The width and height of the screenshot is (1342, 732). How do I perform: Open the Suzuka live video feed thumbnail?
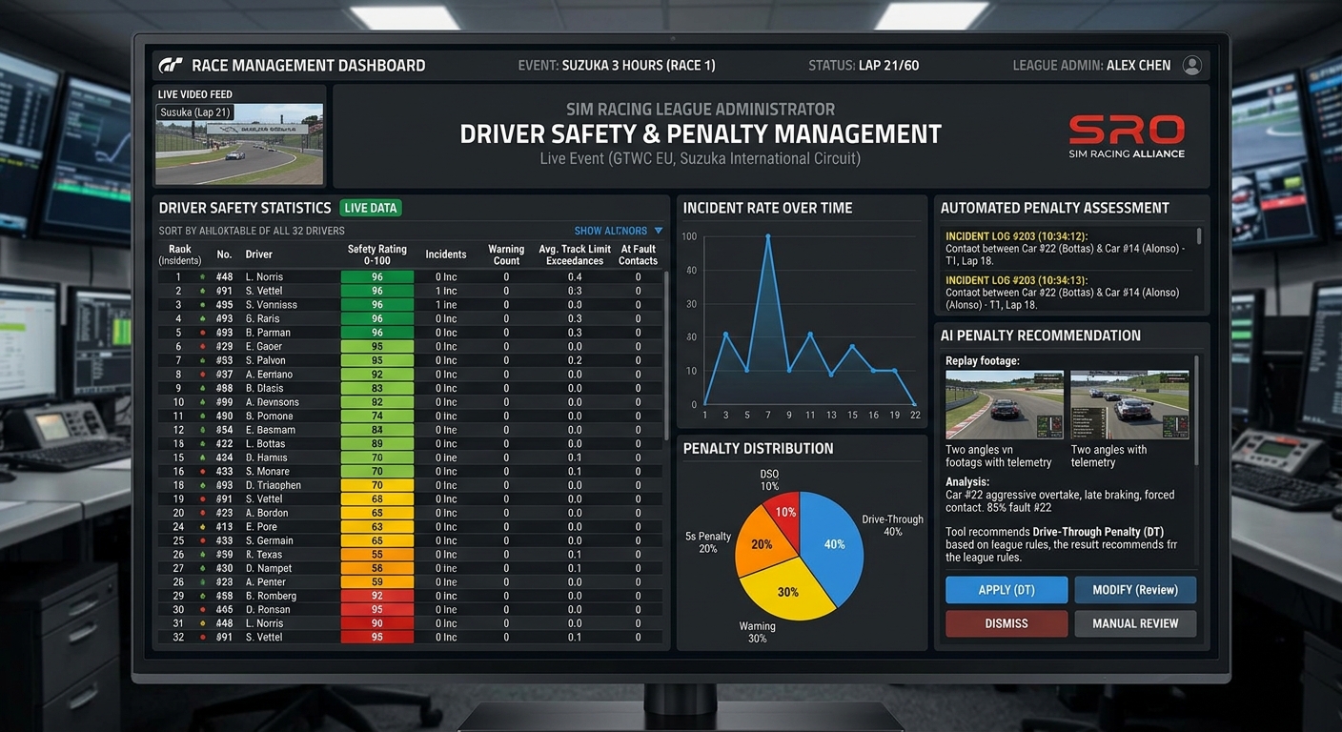coord(240,142)
